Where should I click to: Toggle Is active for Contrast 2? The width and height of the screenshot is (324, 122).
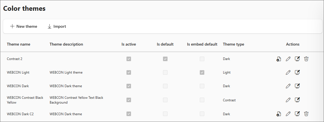point(129,59)
